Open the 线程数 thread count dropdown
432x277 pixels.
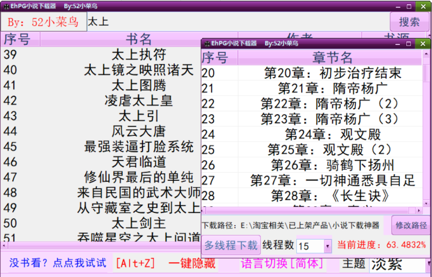pyautogui.click(x=327, y=246)
